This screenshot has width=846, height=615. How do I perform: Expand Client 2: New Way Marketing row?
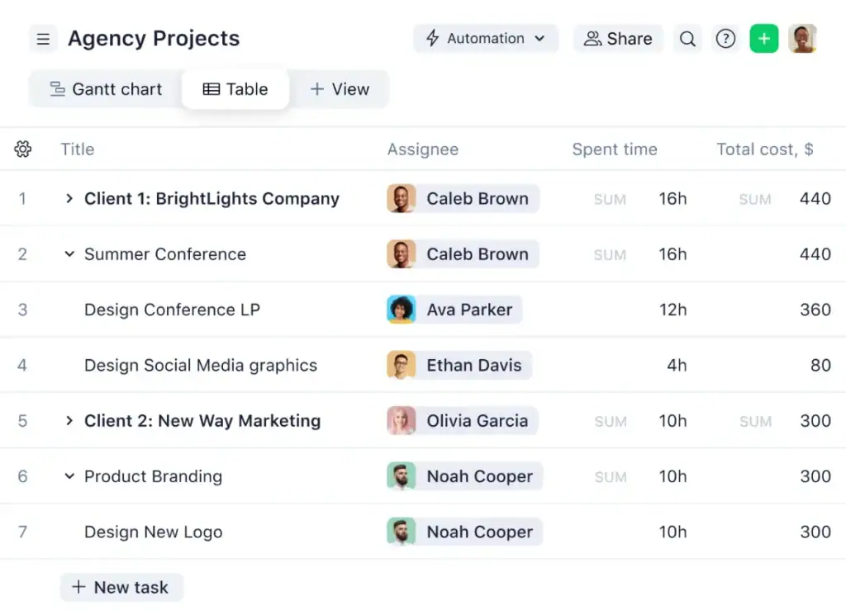69,420
